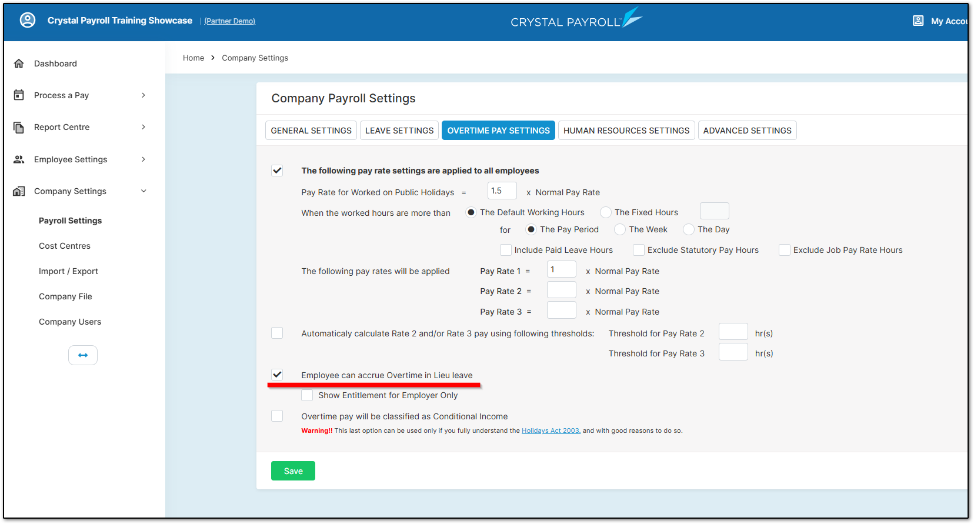Uncheck pay rate settings applied to all employees
Image resolution: width=974 pixels, height=524 pixels.
[277, 171]
